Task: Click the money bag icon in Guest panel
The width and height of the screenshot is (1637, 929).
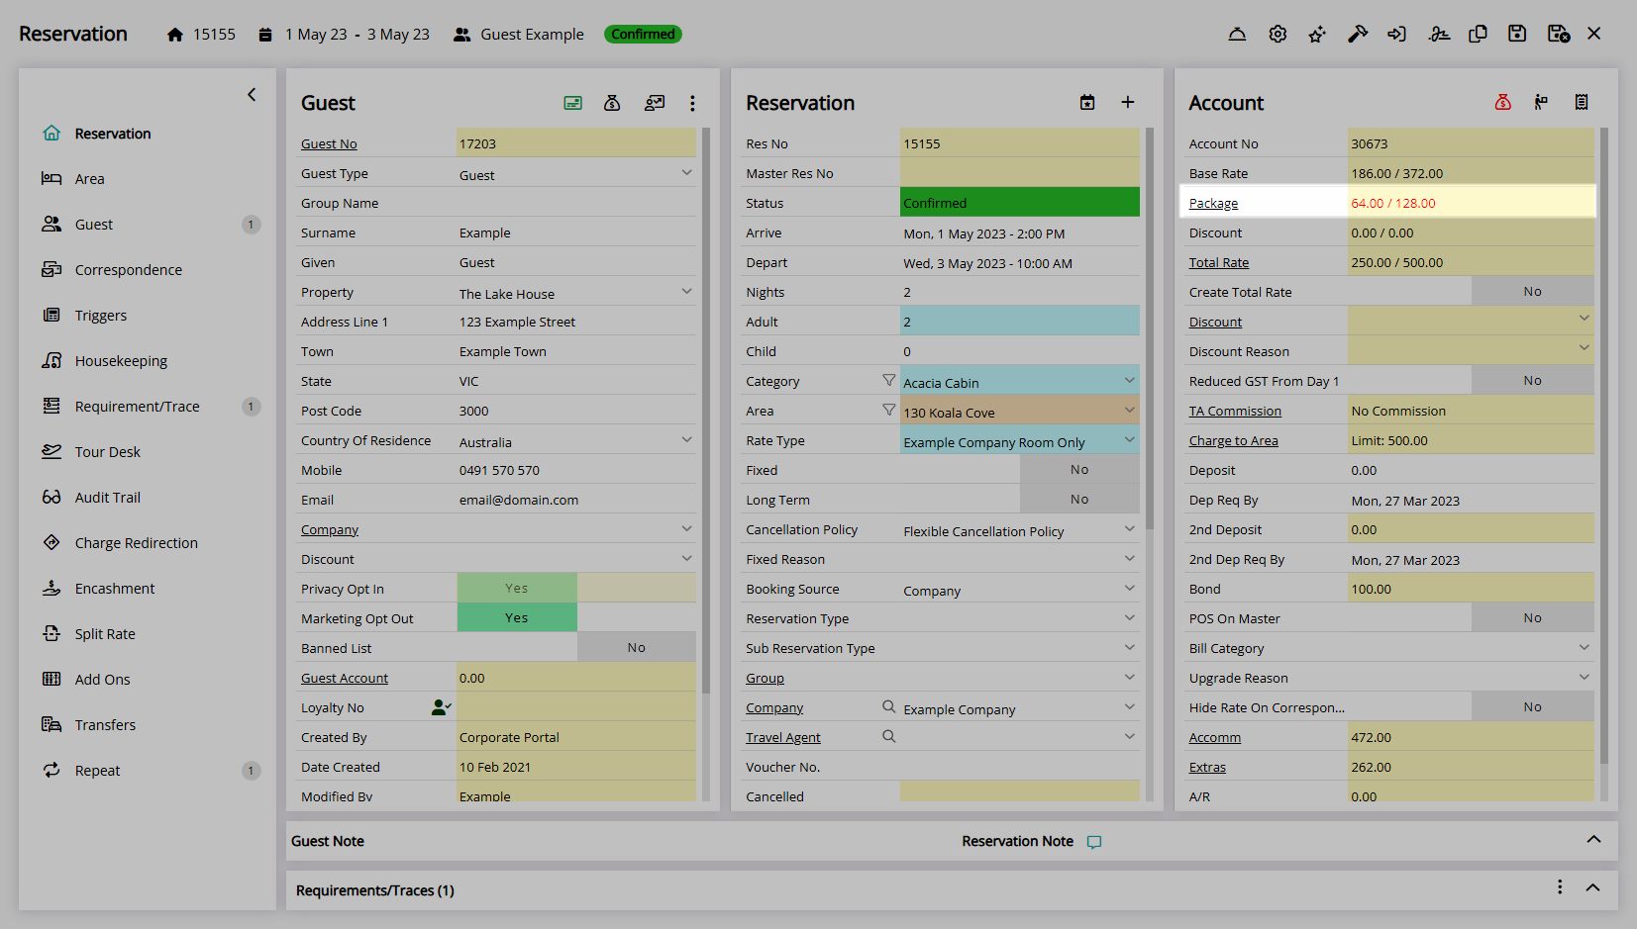Action: tap(612, 103)
